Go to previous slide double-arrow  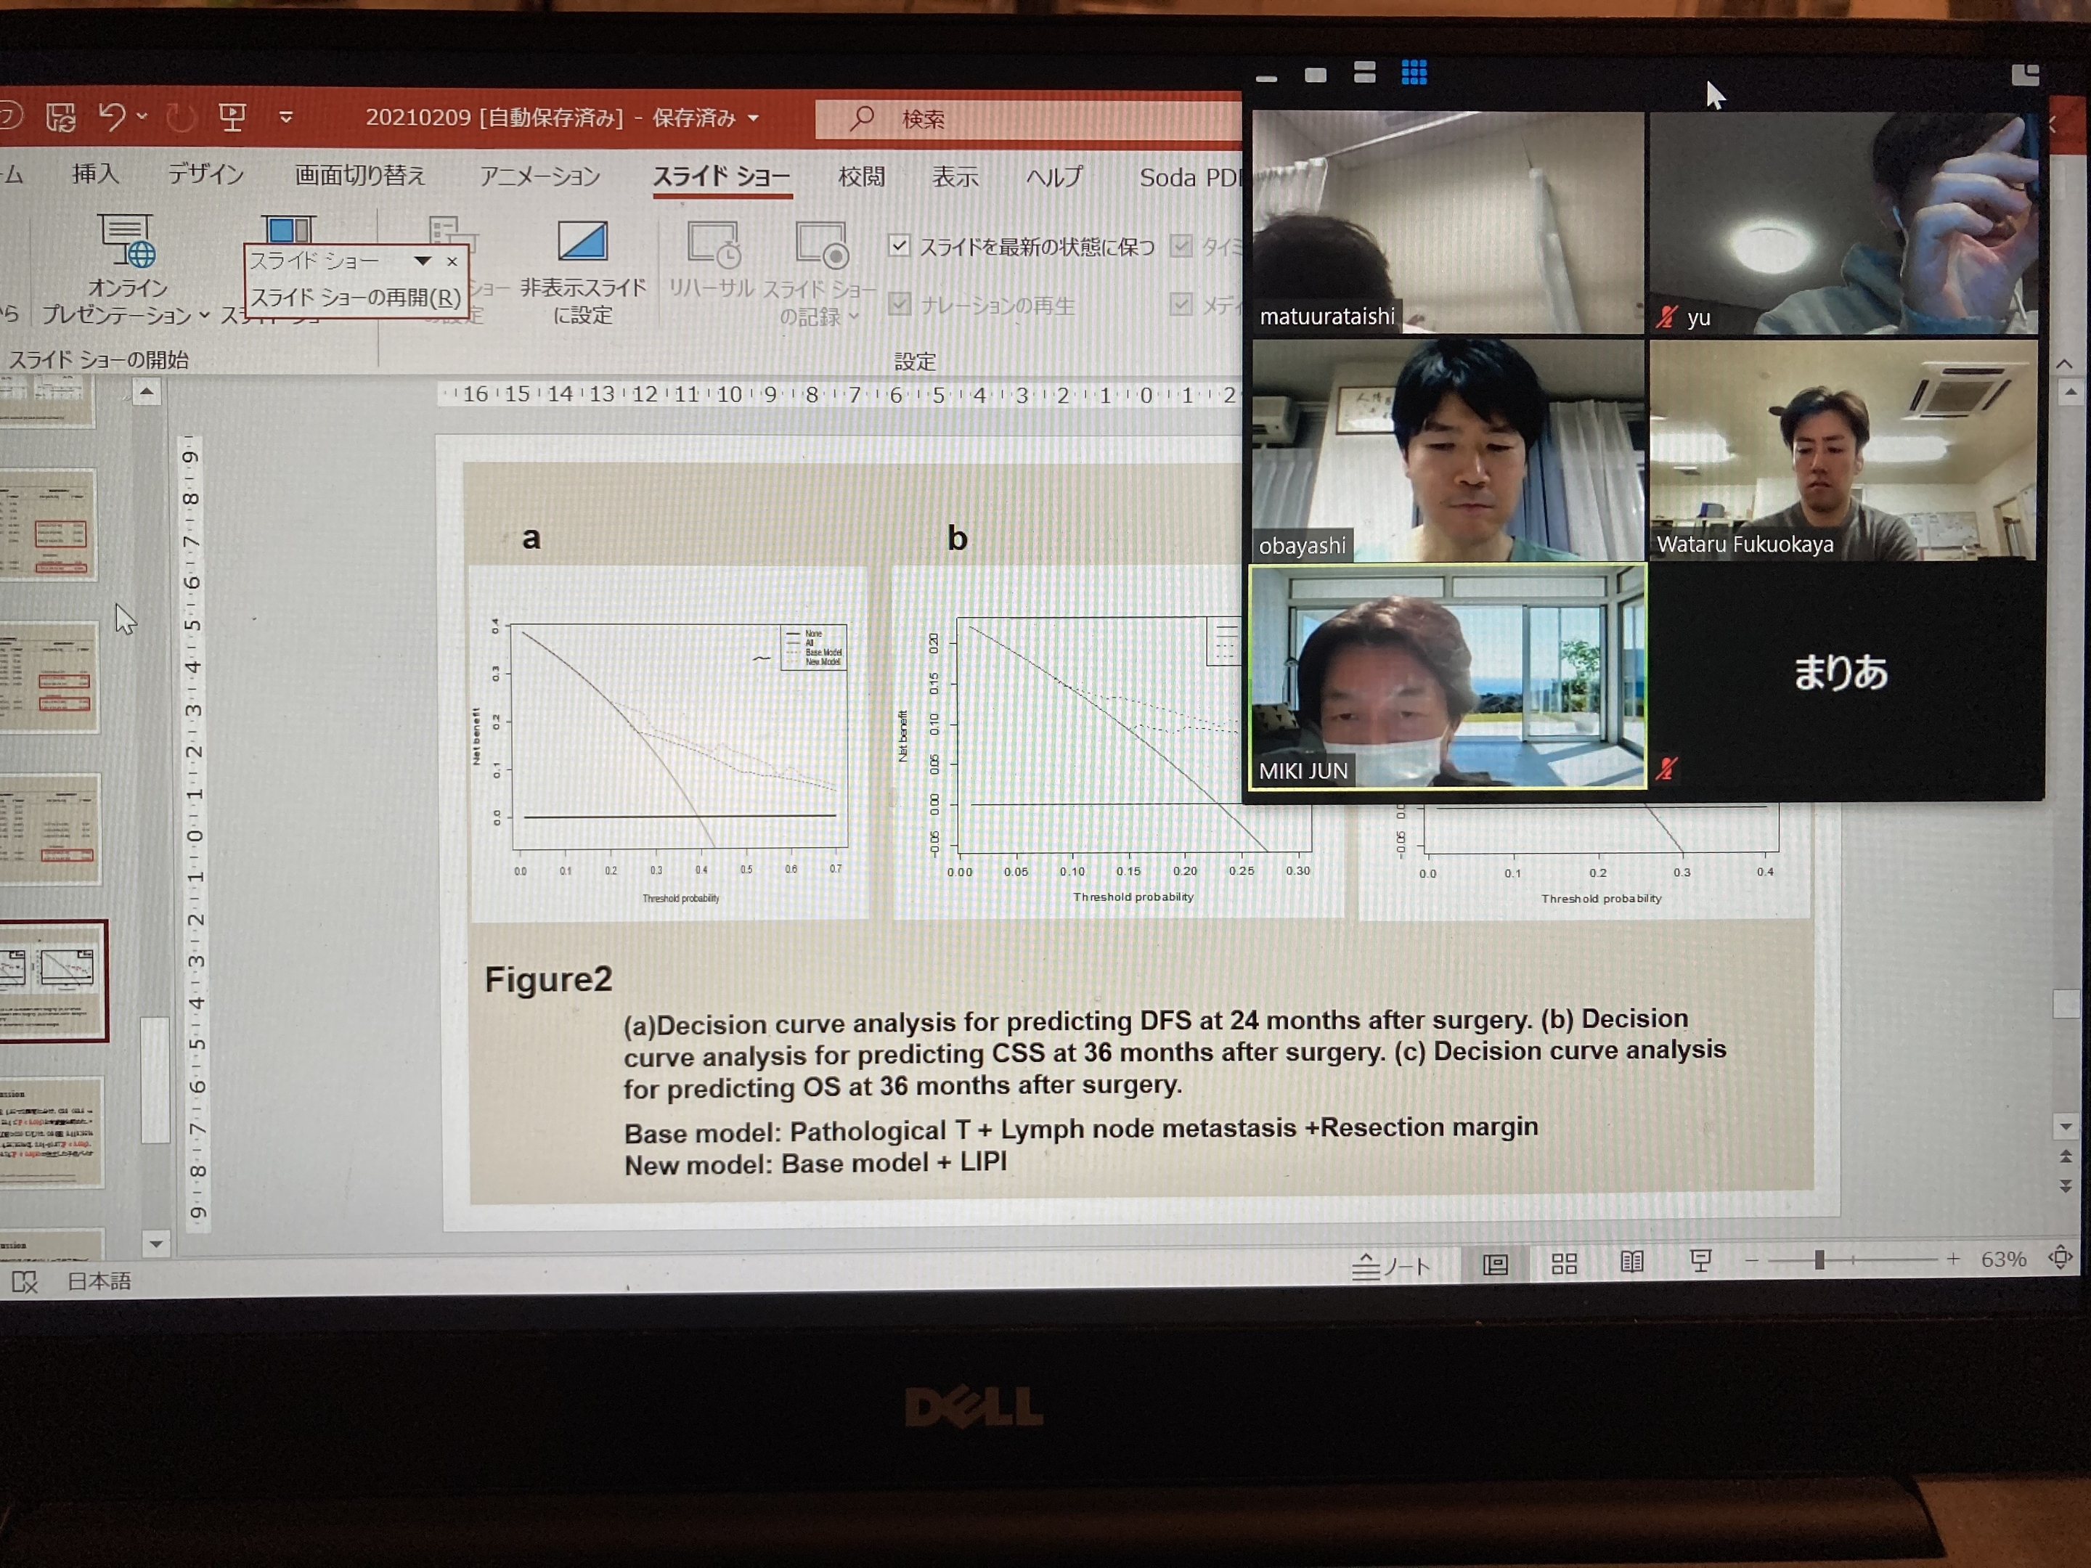[2066, 1157]
